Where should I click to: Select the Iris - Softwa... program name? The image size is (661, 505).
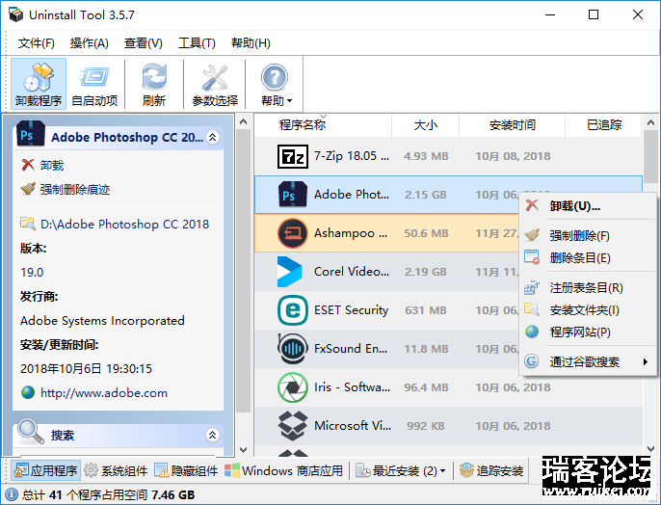[352, 387]
